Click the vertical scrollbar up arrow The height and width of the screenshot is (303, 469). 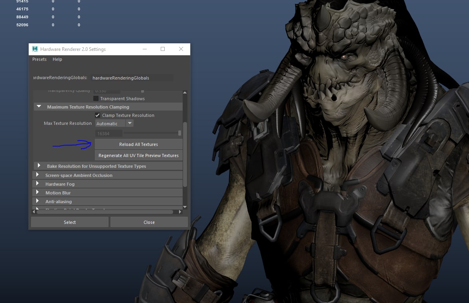click(x=185, y=92)
